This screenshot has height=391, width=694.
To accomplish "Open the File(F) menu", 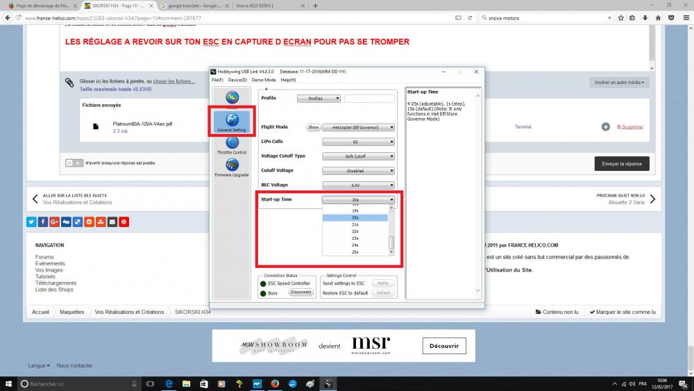I will click(217, 80).
